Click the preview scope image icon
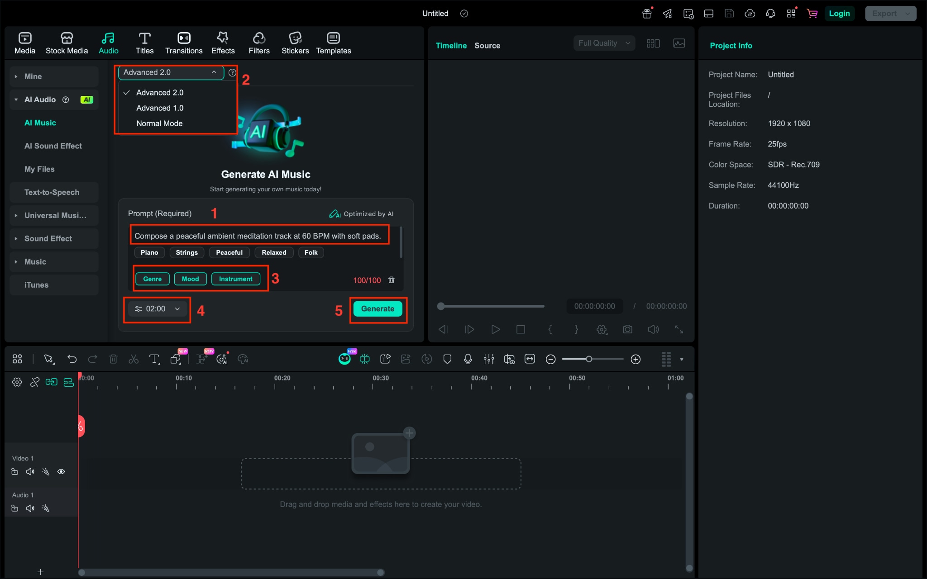The image size is (927, 579). [x=679, y=43]
